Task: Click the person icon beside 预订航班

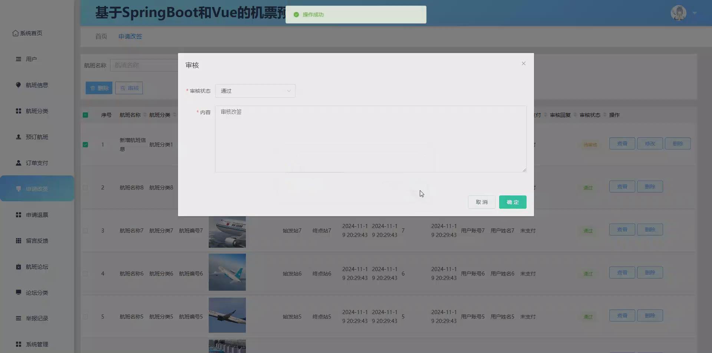Action: 18,137
